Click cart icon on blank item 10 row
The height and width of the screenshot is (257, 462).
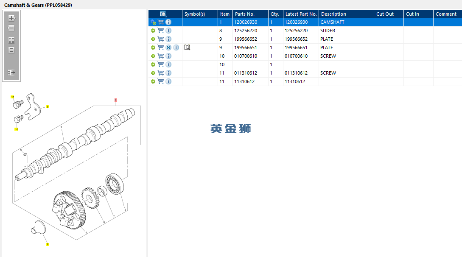[x=161, y=64]
